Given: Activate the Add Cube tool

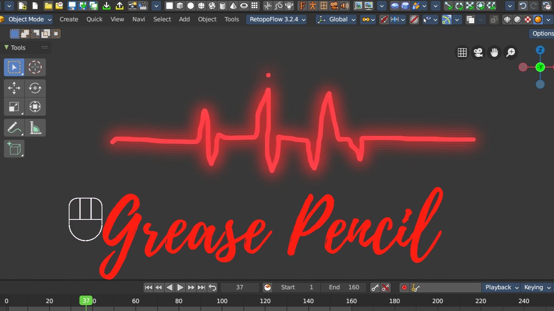Looking at the screenshot, I should [14, 149].
